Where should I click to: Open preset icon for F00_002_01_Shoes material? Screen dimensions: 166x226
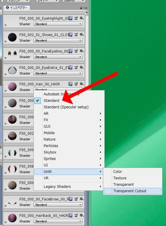click(76, 35)
